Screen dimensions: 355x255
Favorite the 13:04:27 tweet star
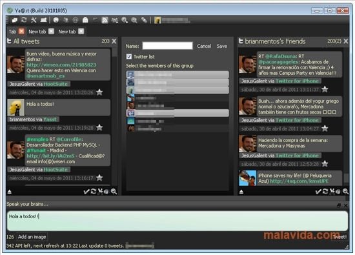point(325,128)
